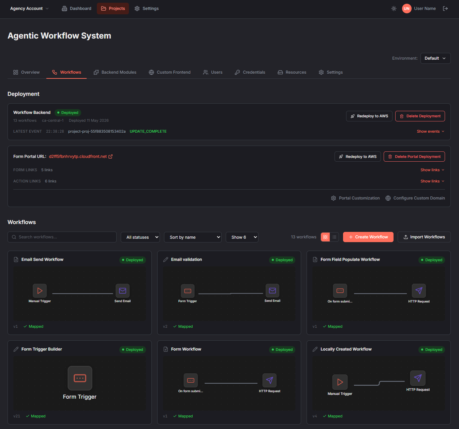Switch to grid view of workflows

[325, 237]
